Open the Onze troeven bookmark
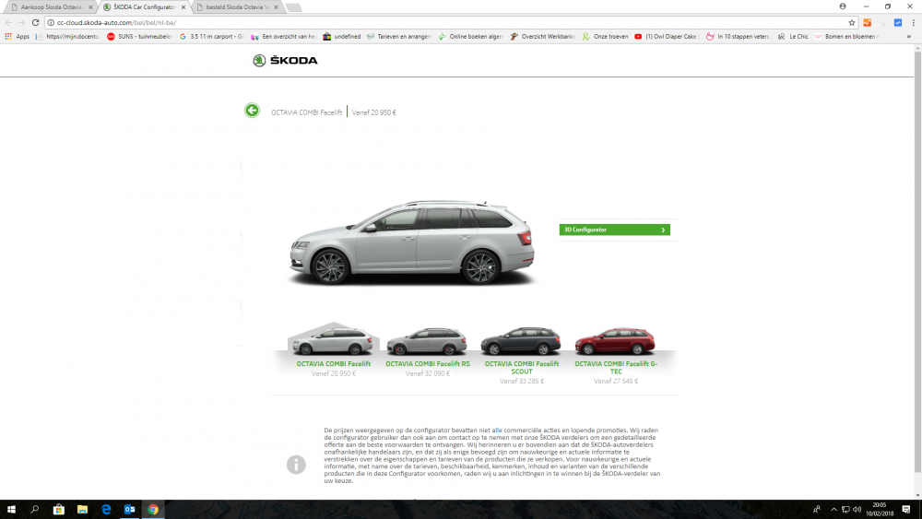This screenshot has width=922, height=519. point(606,37)
